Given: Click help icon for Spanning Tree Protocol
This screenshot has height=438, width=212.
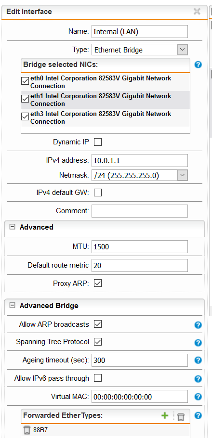Looking at the screenshot, I should point(198,343).
